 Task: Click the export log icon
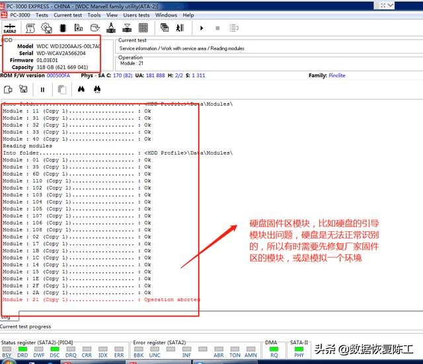coord(8,90)
